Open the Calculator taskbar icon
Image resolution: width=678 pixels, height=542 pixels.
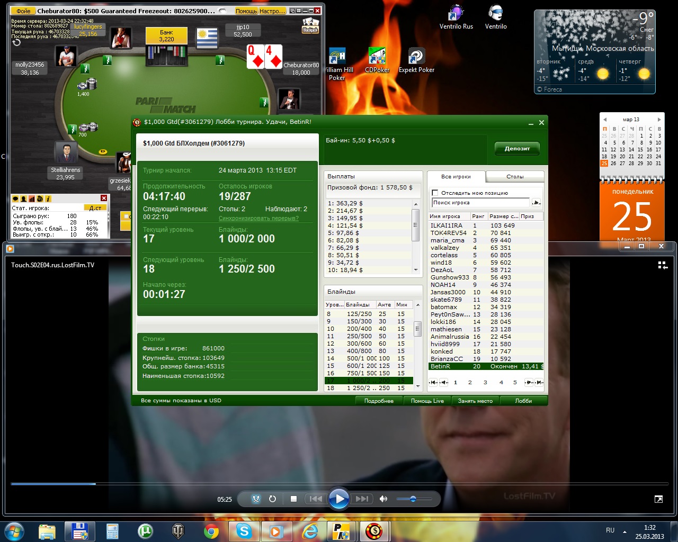click(x=112, y=531)
